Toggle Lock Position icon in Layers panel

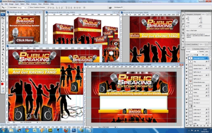click(195, 55)
